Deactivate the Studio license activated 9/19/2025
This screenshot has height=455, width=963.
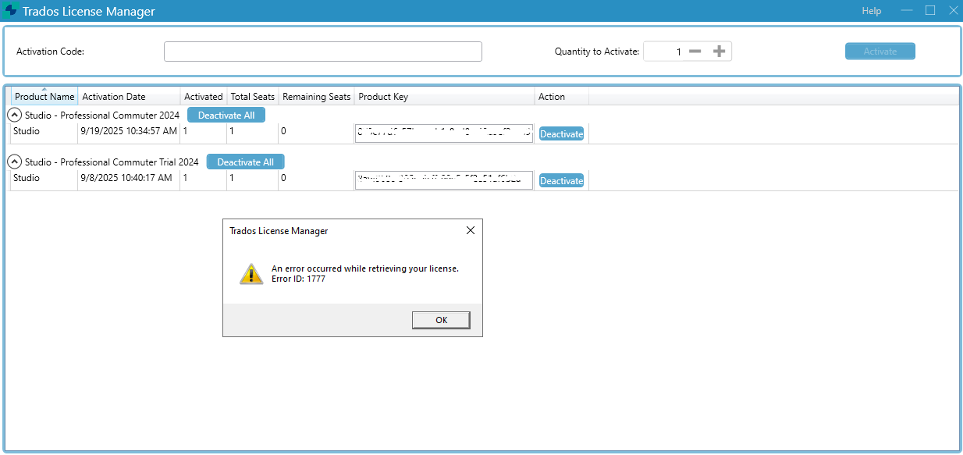(x=561, y=133)
